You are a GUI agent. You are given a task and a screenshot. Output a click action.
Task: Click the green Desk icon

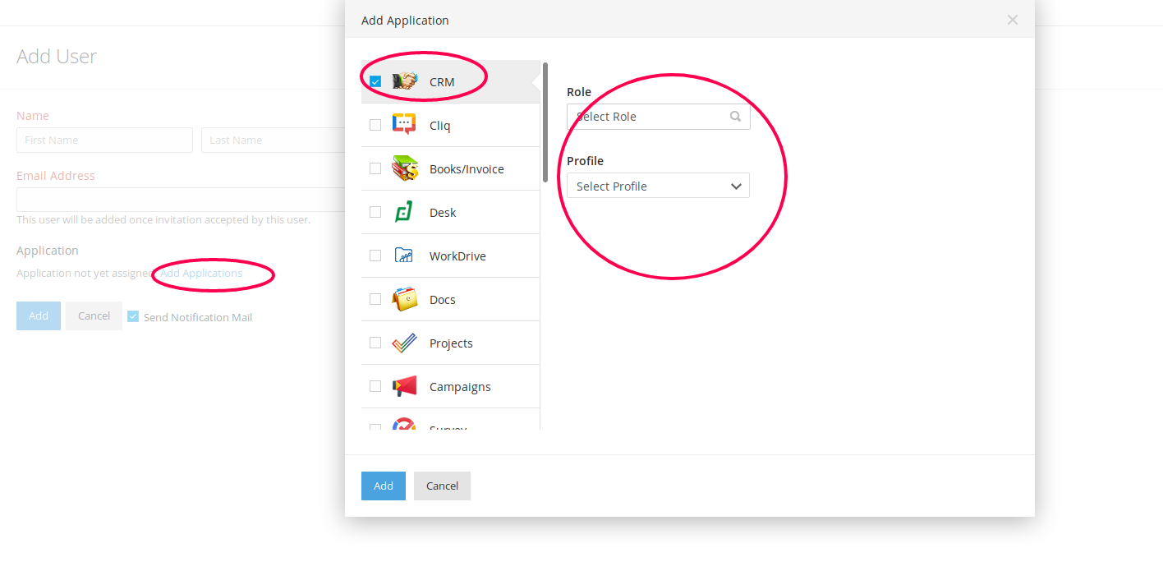403,212
